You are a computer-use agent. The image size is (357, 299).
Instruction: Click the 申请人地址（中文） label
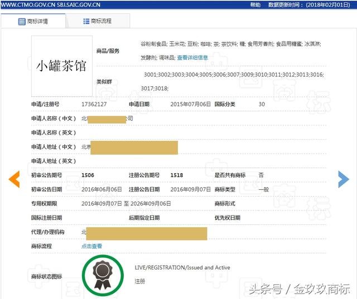pyautogui.click(x=54, y=147)
